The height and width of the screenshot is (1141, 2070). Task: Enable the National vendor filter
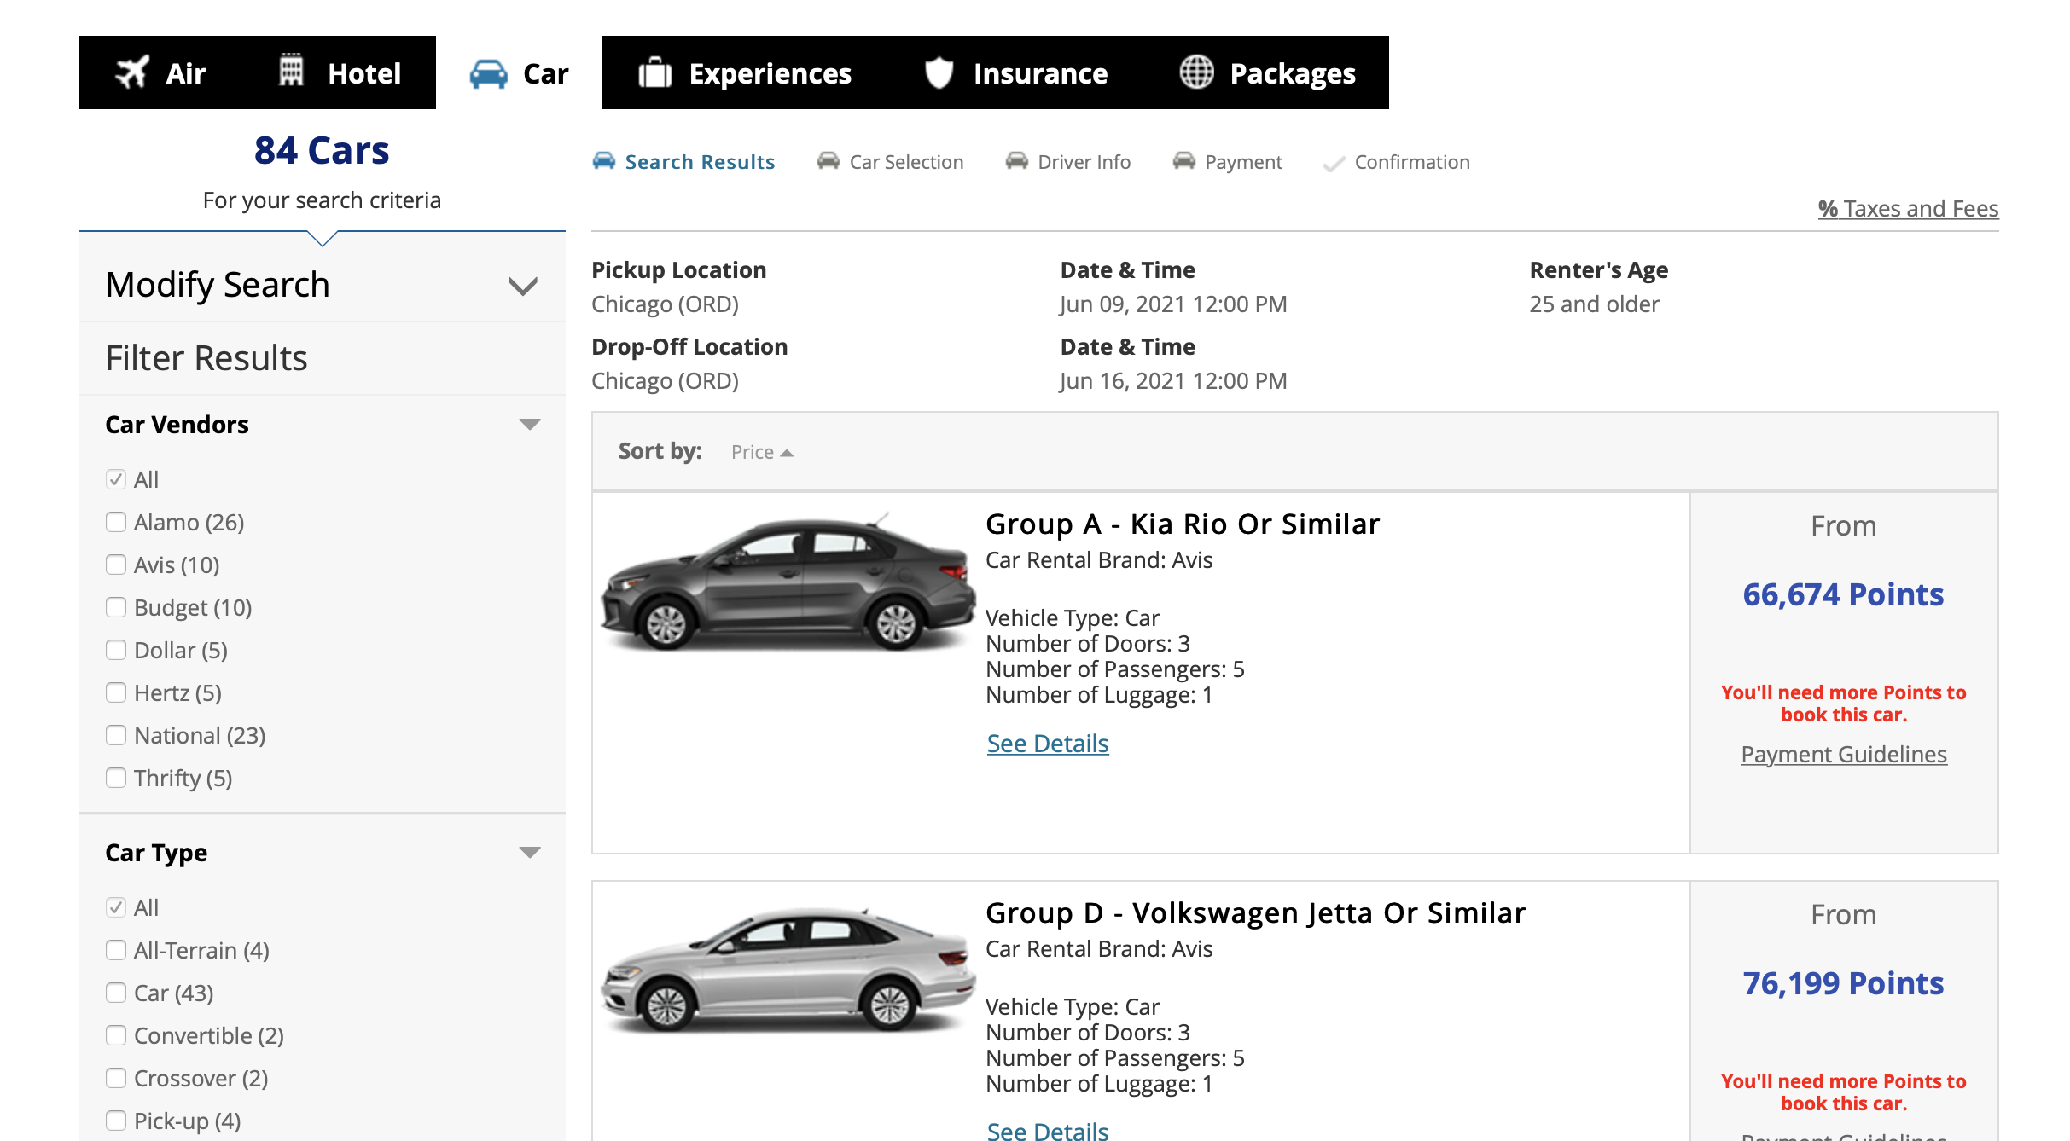pyautogui.click(x=115, y=733)
